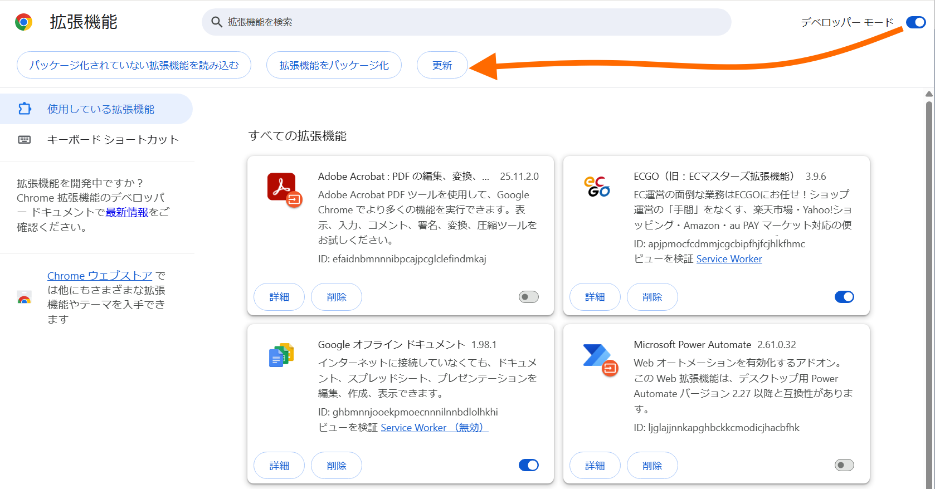Select 使用している拡張機能 in sidebar
Screen dimensions: 935x489
[100, 109]
